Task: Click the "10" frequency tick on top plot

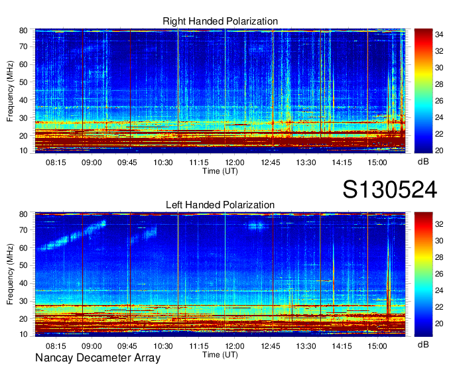Action: click(x=23, y=151)
